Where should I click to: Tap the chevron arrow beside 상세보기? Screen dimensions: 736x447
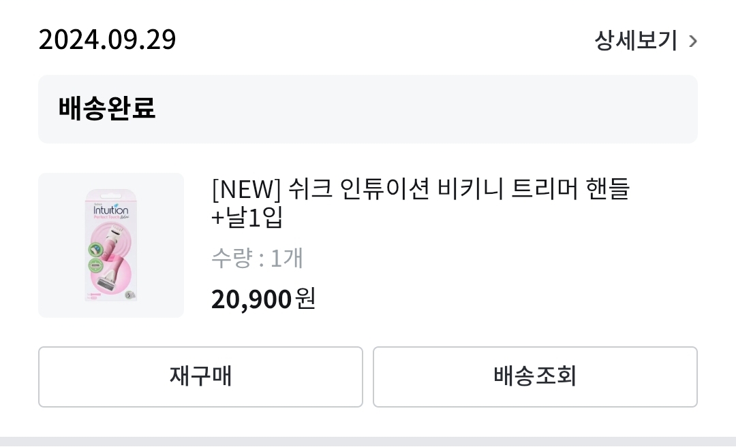coord(693,42)
